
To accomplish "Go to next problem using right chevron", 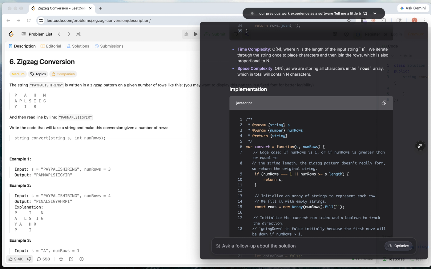I will pyautogui.click(x=69, y=34).
